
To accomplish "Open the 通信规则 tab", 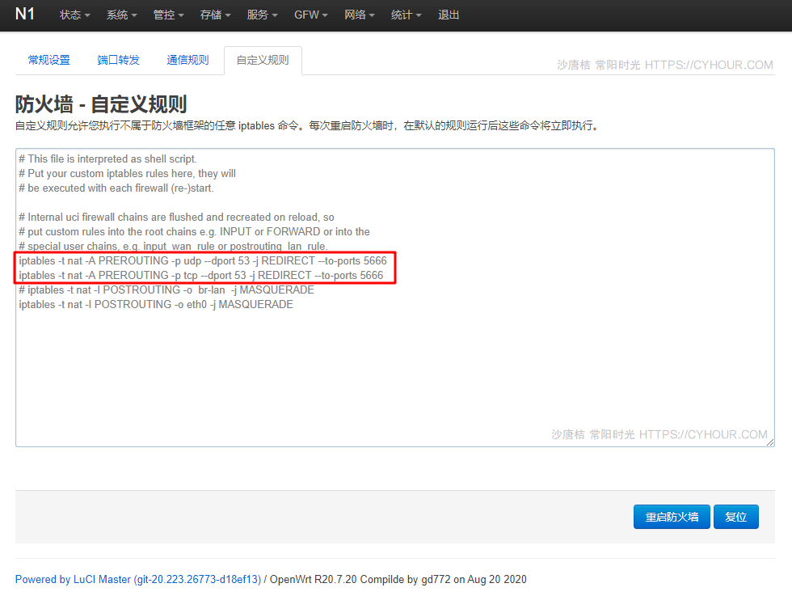I will 187,60.
